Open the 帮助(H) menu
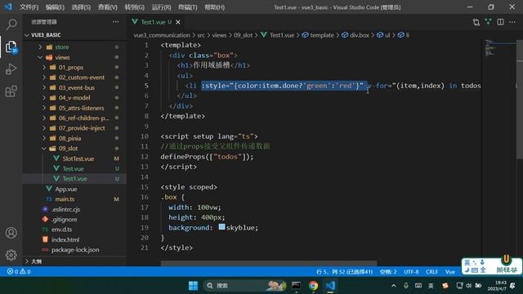 (x=214, y=7)
